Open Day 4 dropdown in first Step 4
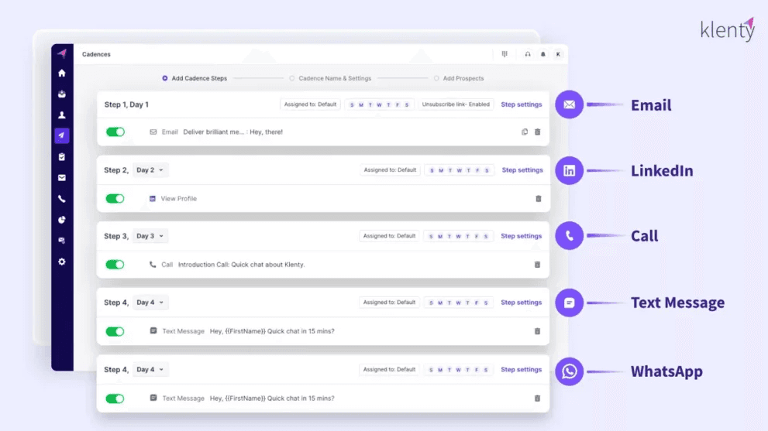Screen dimensions: 768x431 150,303
